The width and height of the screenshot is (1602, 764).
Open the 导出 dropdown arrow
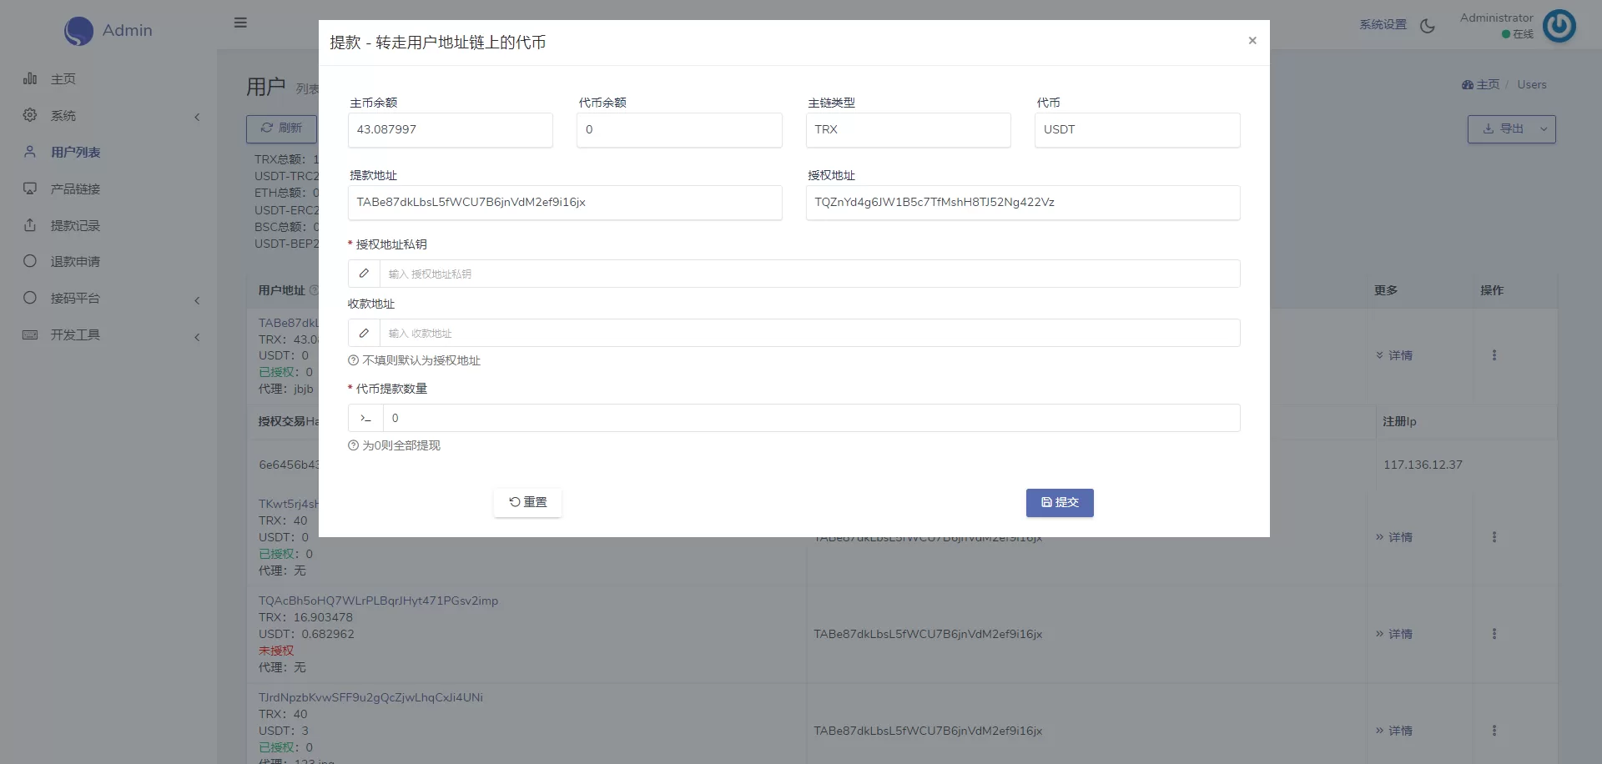(x=1544, y=129)
